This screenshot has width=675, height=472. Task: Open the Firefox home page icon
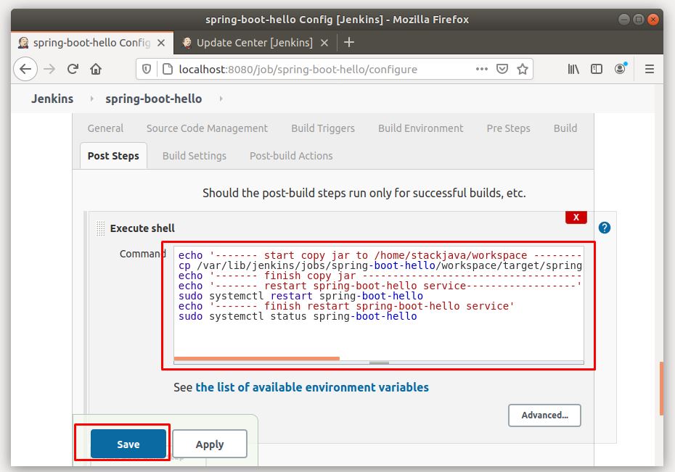96,69
